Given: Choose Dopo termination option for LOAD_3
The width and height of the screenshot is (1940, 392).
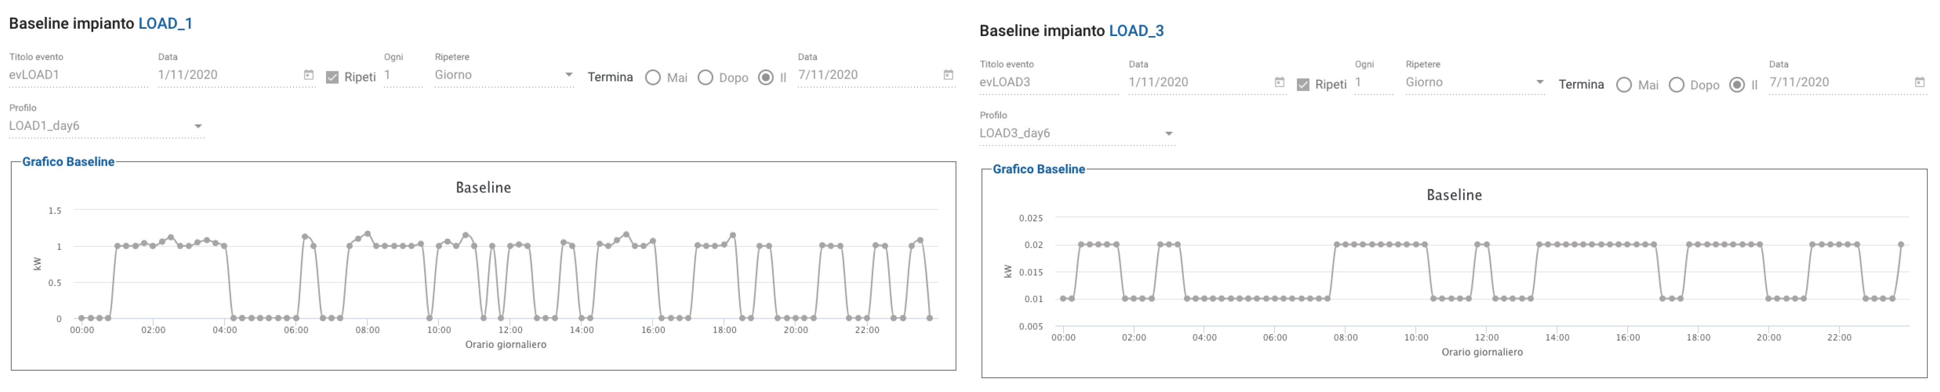Looking at the screenshot, I should coord(1676,85).
